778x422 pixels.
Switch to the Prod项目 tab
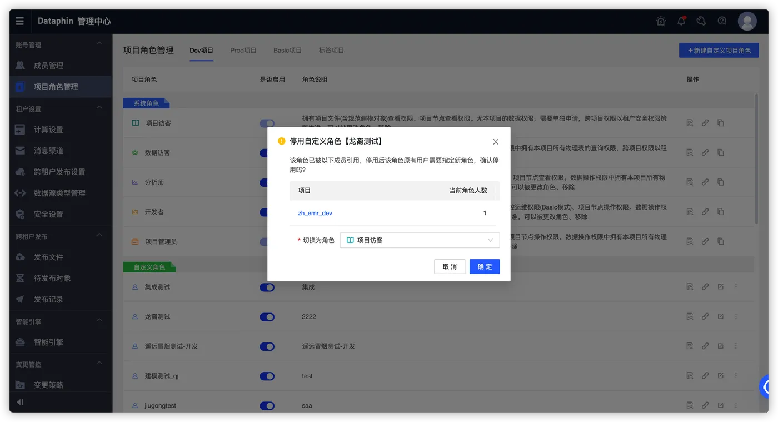(243, 51)
